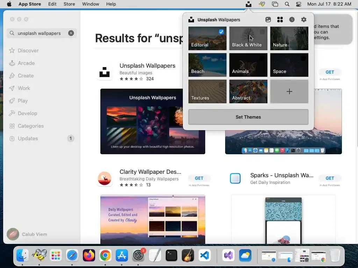Viewport: 358px width, 268px height.
Task: Open the Apple menu
Action: pyautogui.click(x=9, y=4)
